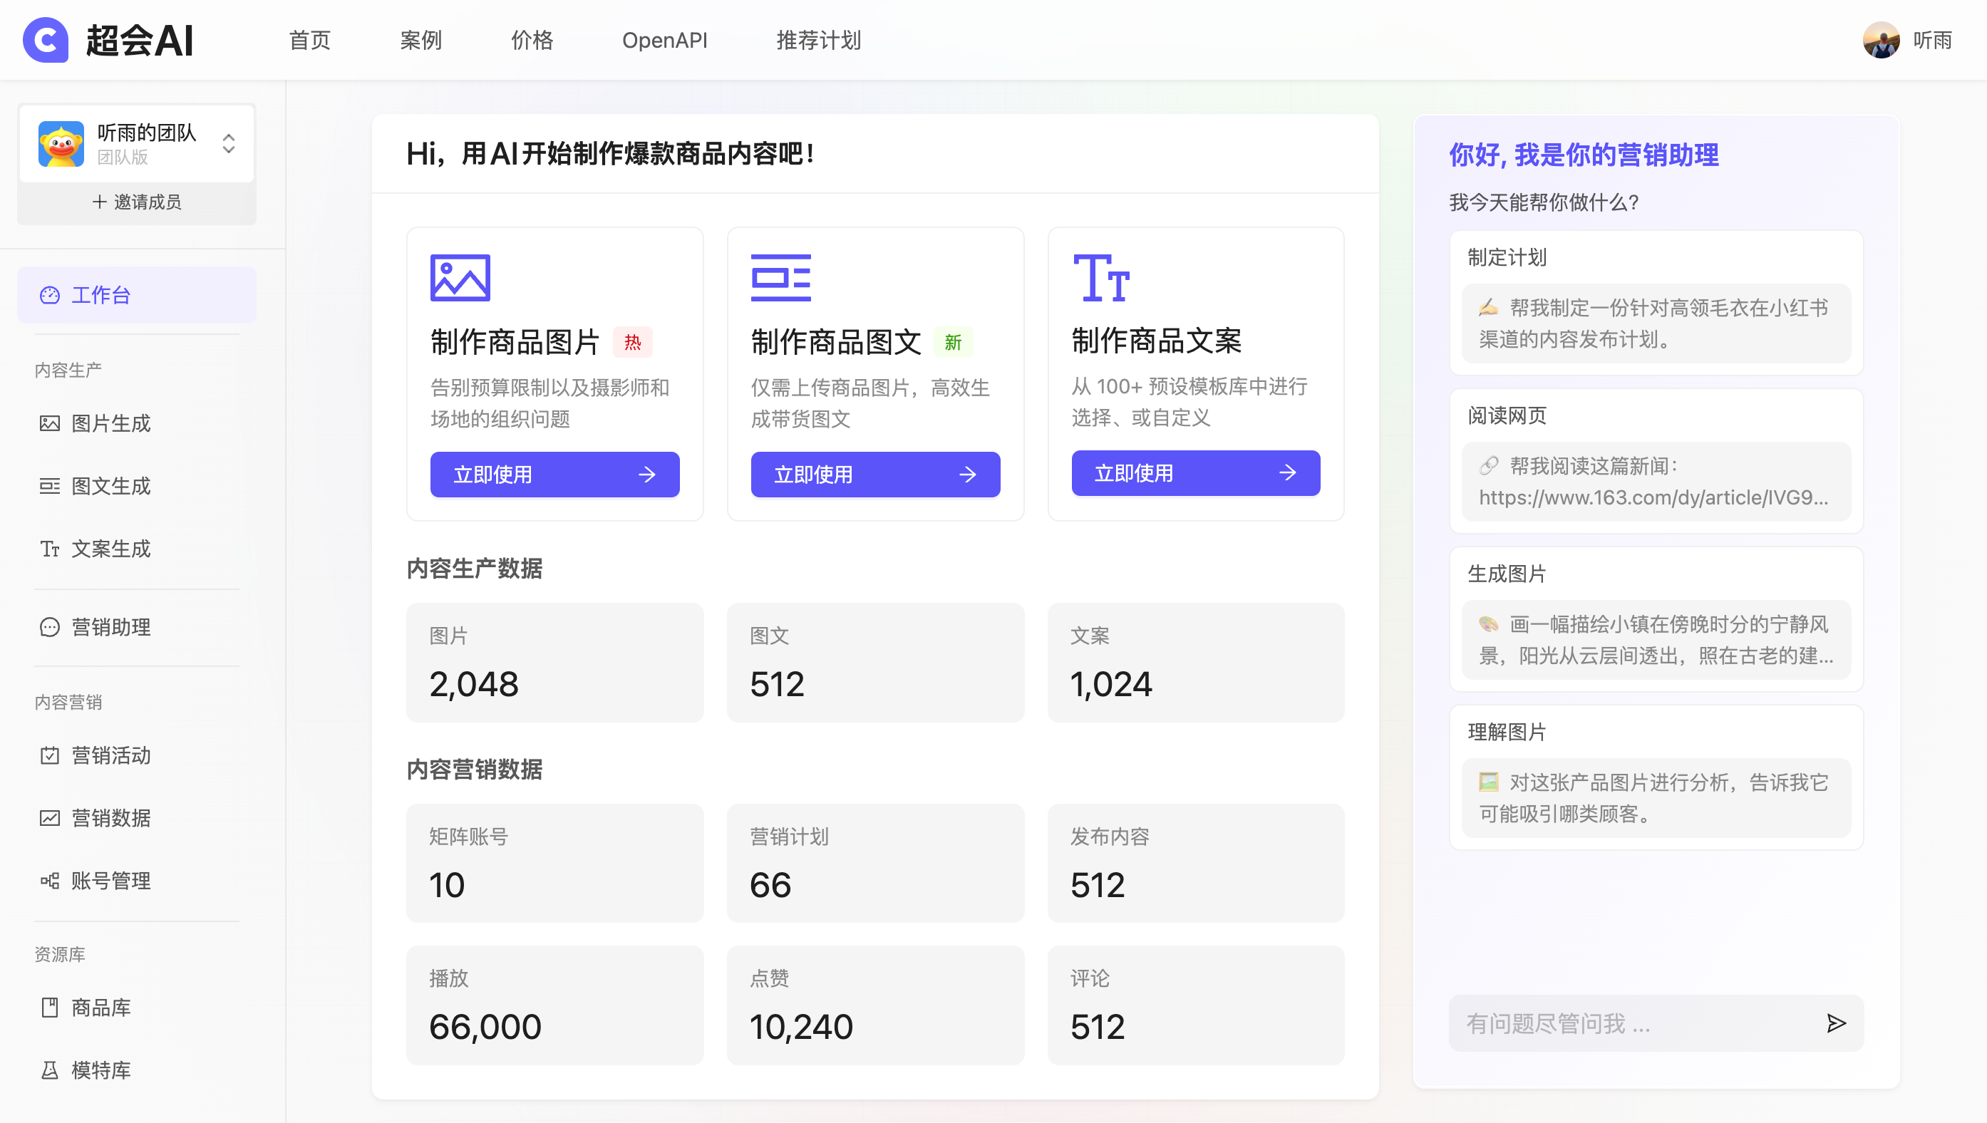Click the 热 badge next to 制作商品图片
This screenshot has width=1987, height=1123.
tap(632, 343)
